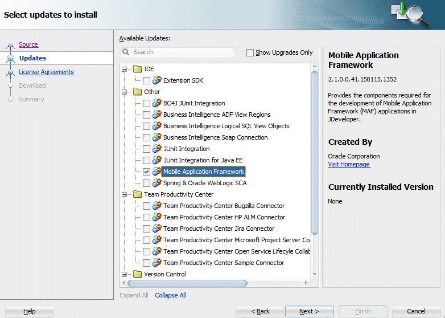Screen dimensions: 445x318
Task: Check the Business Intelligence Soap Connection checkbox
Action: tap(146, 137)
